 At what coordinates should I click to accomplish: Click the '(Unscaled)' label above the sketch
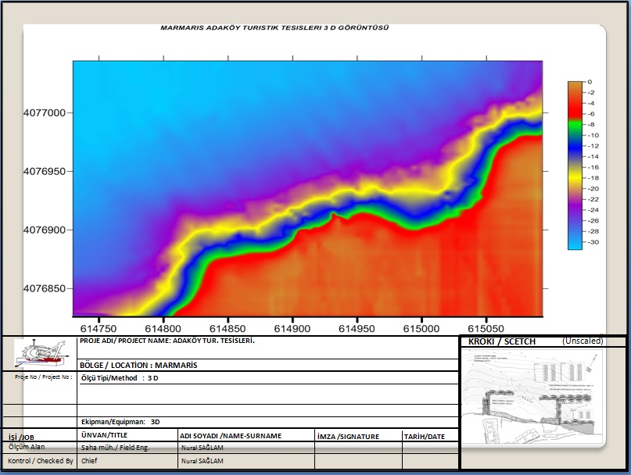[x=583, y=341]
